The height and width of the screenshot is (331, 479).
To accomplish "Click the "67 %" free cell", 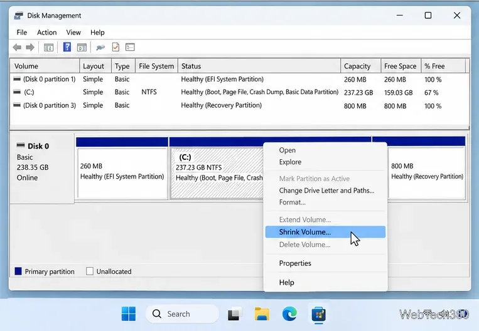I will (x=431, y=93).
